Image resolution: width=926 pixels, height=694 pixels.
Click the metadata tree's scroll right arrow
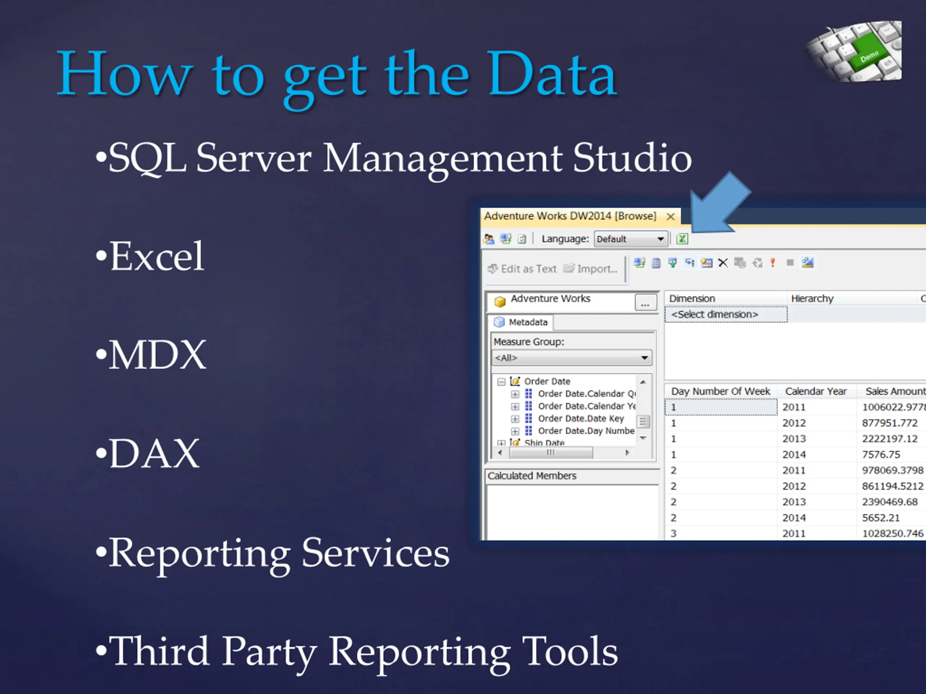pos(627,453)
